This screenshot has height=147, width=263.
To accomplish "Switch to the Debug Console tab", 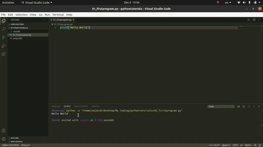I will tap(81, 106).
